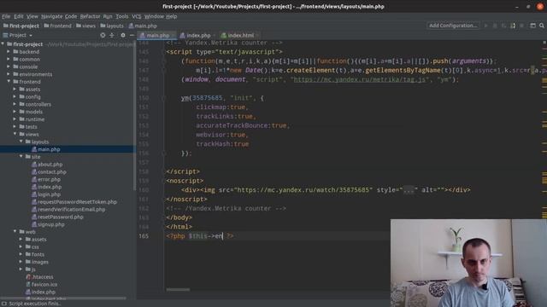Click layouts breadcrumb in navigation bar
The image size is (547, 307).
pos(112,26)
